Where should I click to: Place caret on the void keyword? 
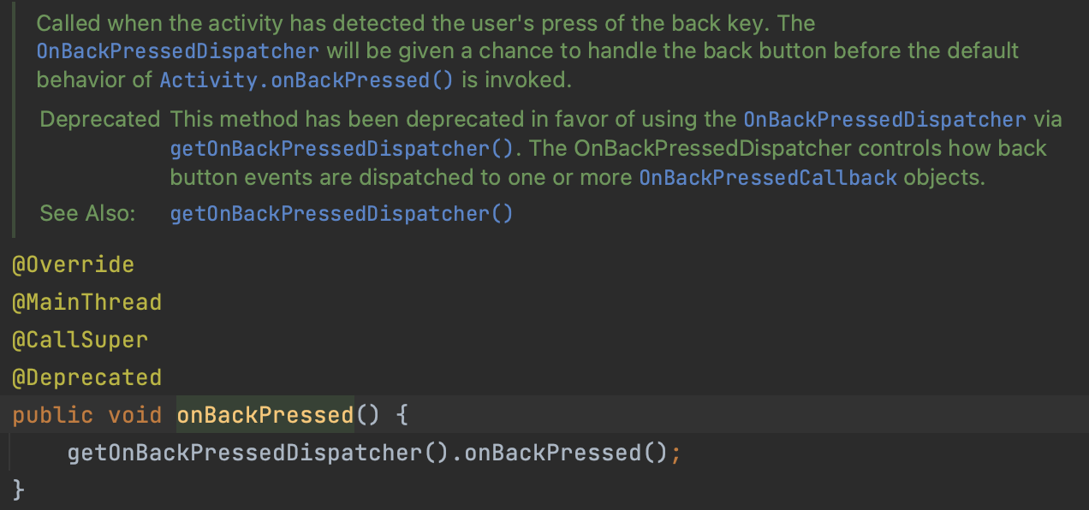(134, 415)
